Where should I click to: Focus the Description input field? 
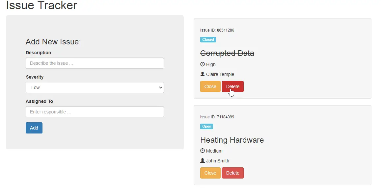point(95,63)
